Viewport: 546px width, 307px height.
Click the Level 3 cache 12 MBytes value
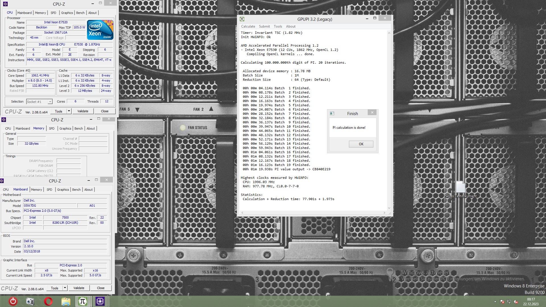pyautogui.click(x=85, y=91)
